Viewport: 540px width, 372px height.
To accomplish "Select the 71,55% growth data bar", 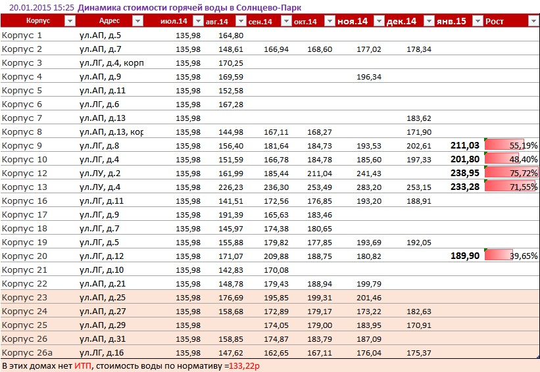I will (x=511, y=187).
